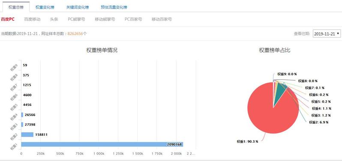Open the 预估流量变化榜 tab
Viewport: 342px width, 161px height.
114,7
